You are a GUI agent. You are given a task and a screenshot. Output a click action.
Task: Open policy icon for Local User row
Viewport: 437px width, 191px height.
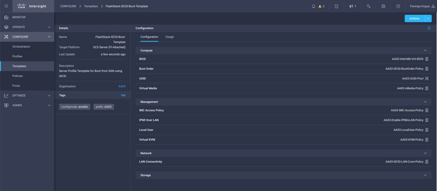(427, 130)
